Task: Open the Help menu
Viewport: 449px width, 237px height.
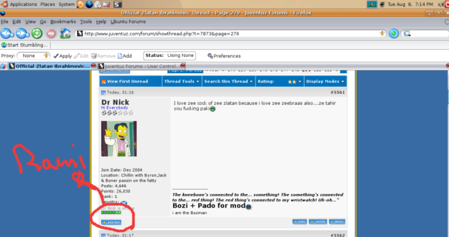Action: (101, 22)
